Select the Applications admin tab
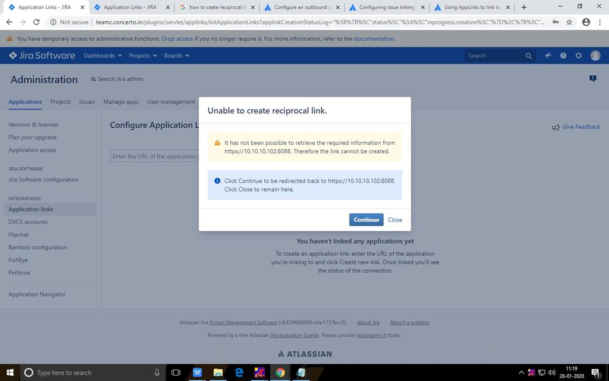The image size is (609, 381). 25,102
